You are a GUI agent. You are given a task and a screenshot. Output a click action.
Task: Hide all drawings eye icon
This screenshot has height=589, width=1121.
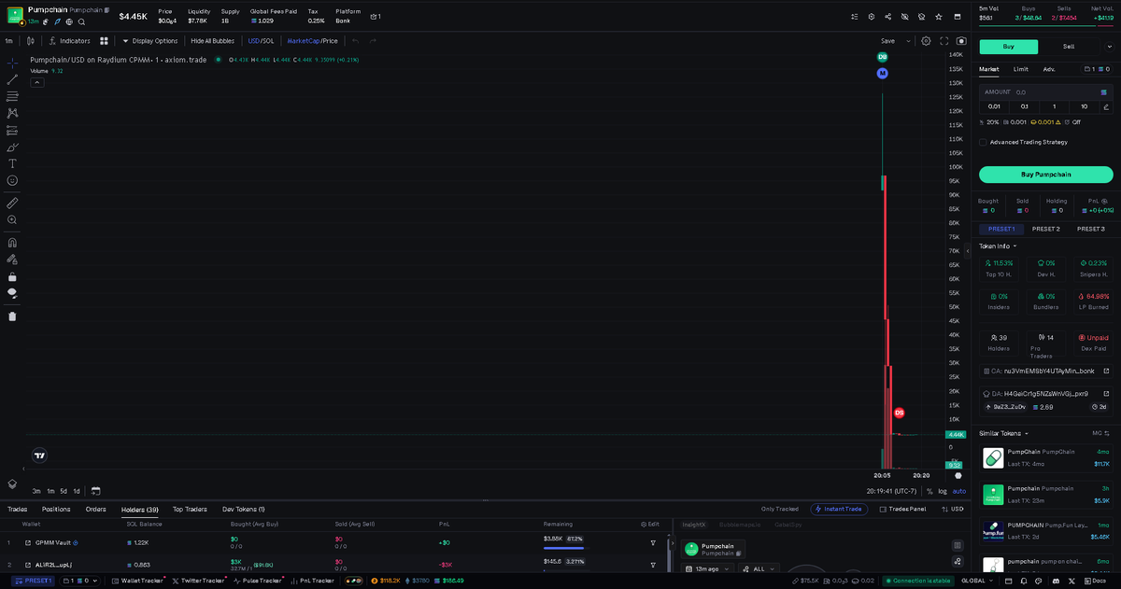(12, 293)
